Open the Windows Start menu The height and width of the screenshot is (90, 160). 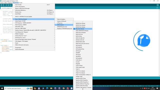click(2, 88)
